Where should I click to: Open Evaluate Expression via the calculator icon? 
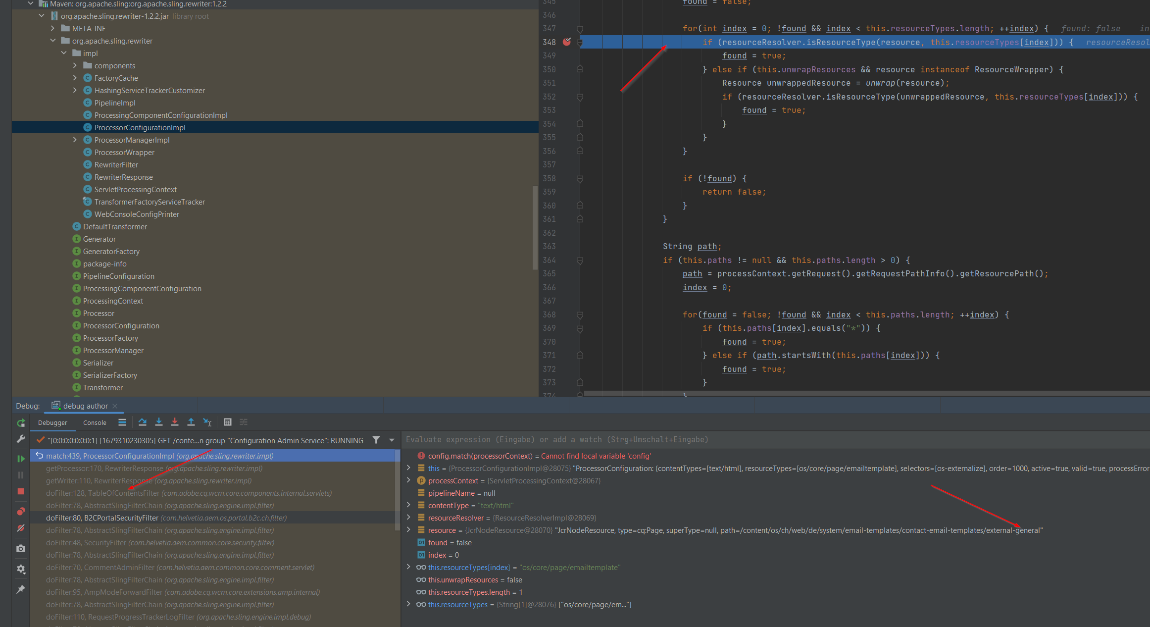click(228, 422)
